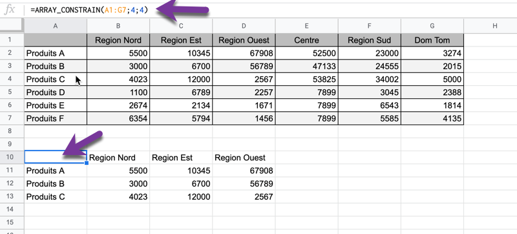The image size is (517, 234).
Task: Select the empty cell A1 corner
Action: [x=56, y=40]
